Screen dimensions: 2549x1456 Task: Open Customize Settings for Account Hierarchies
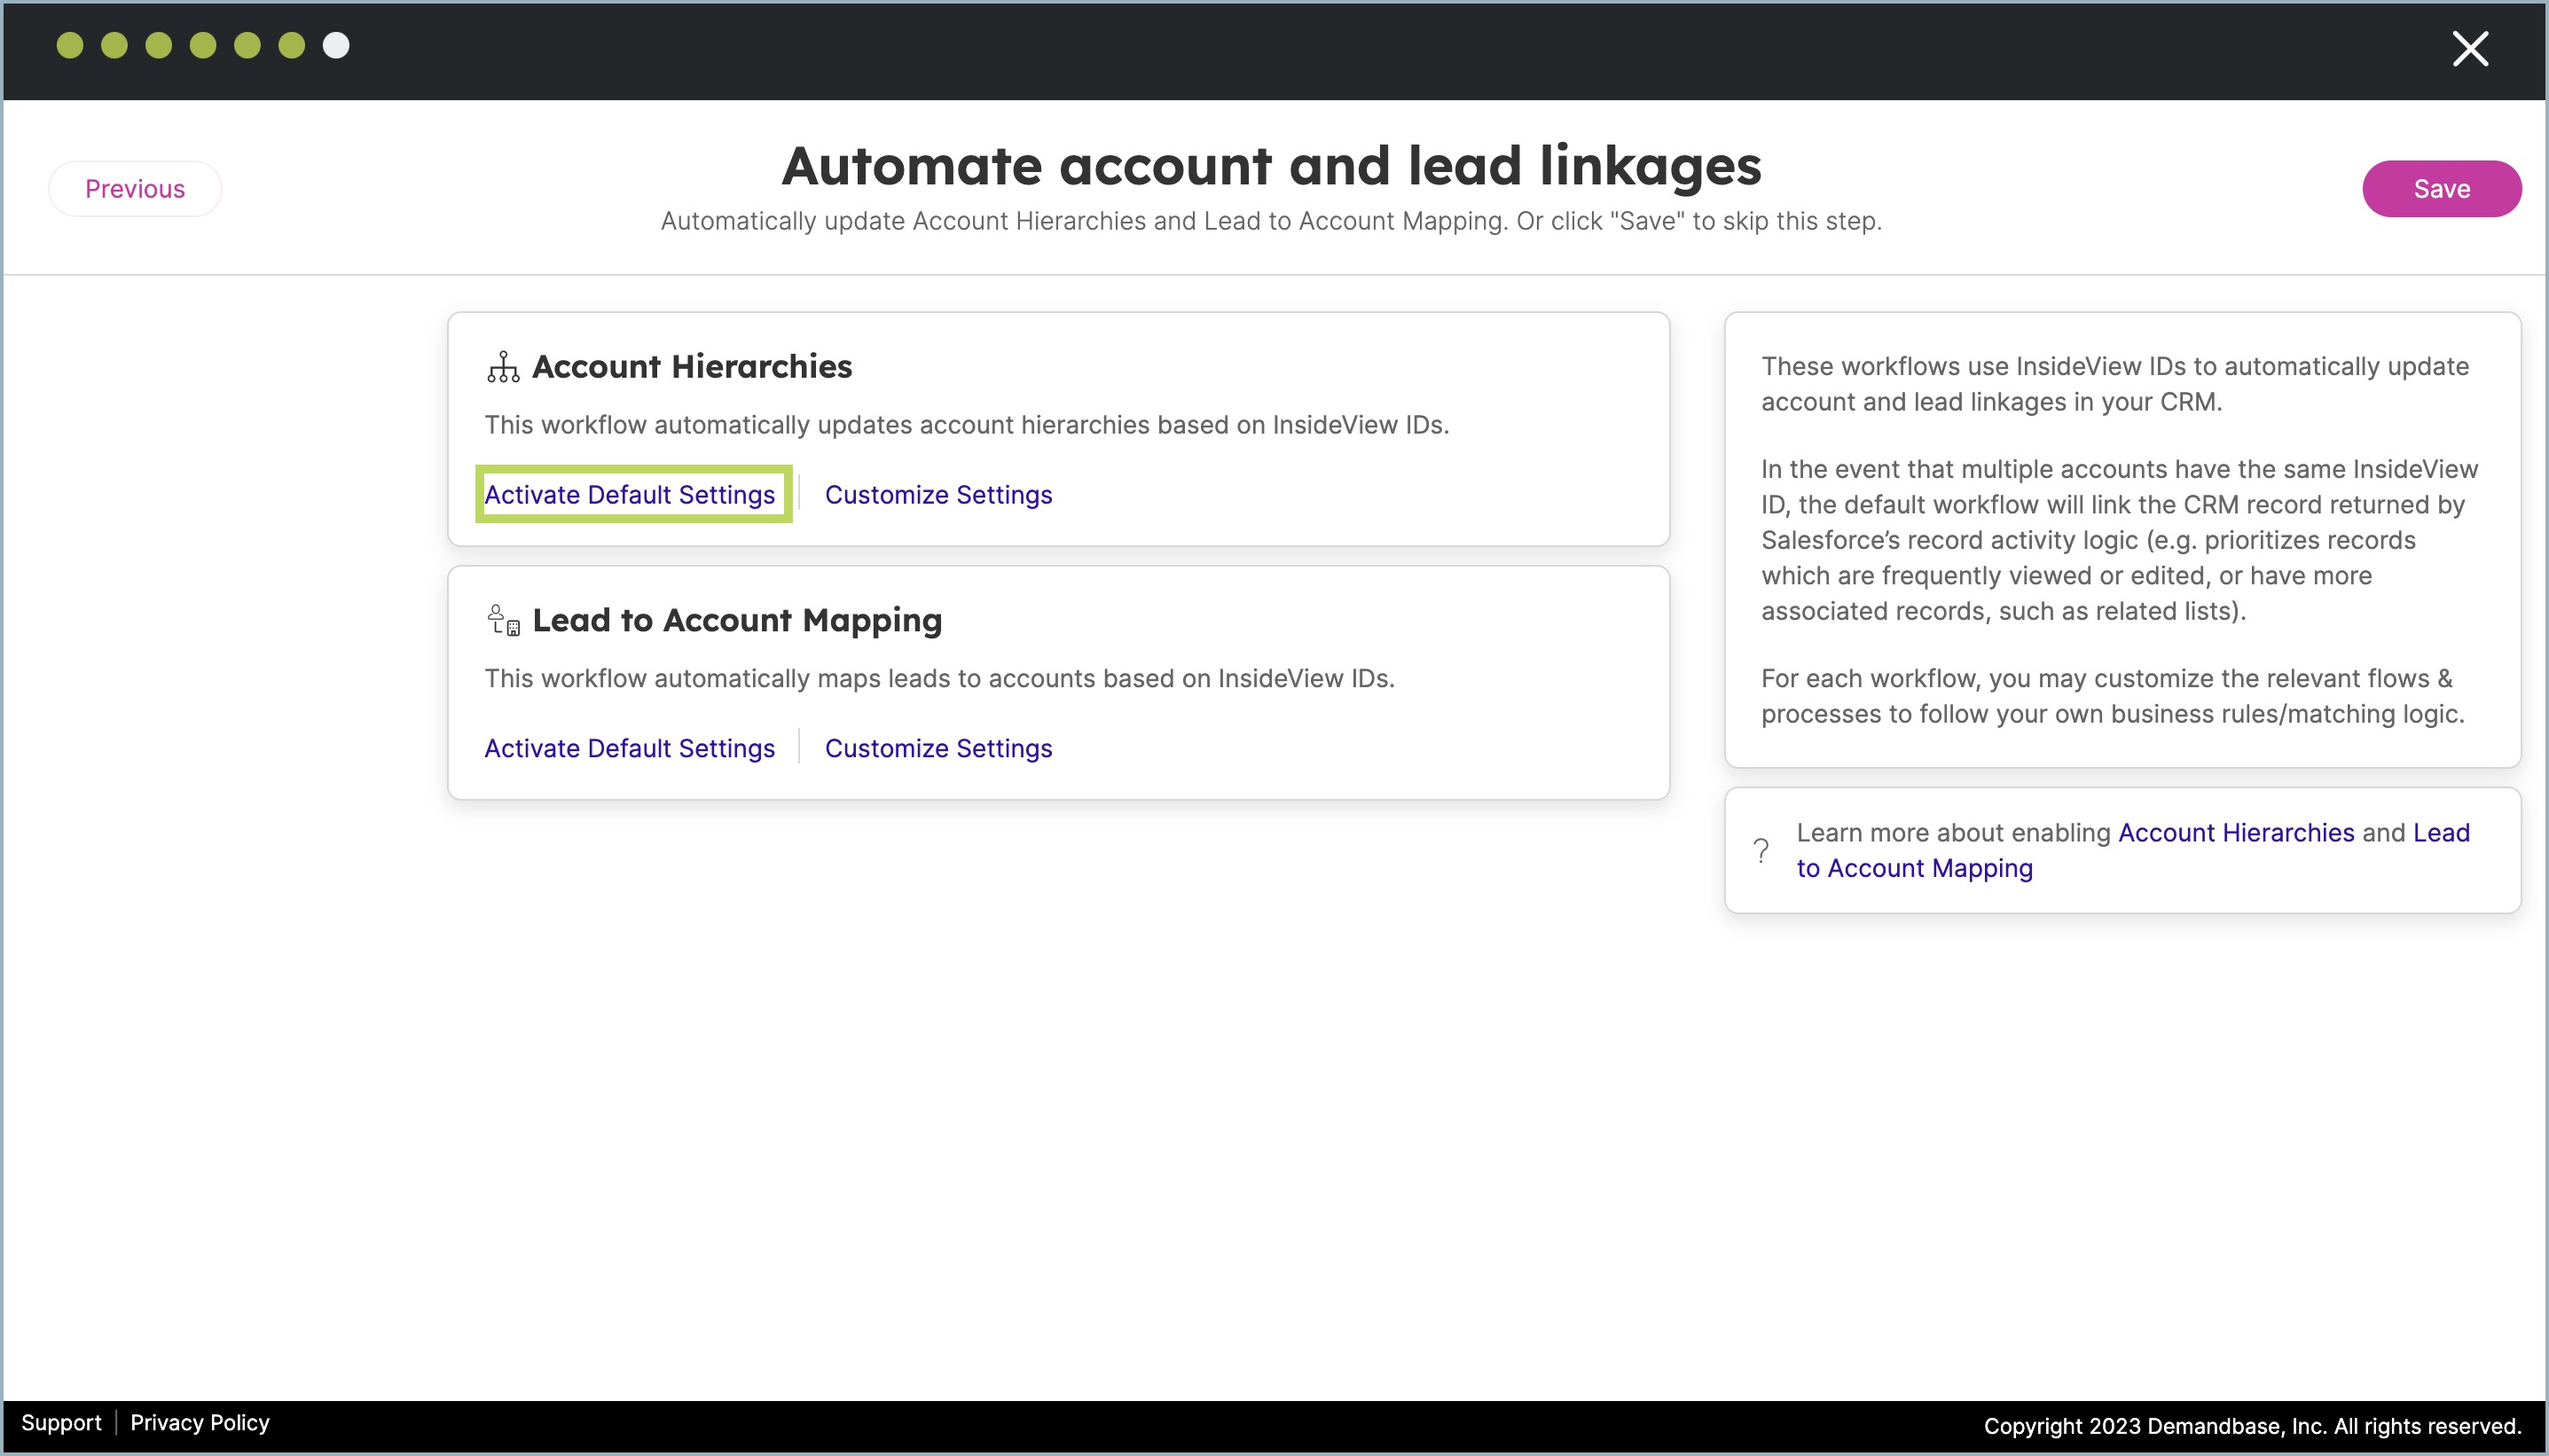pyautogui.click(x=938, y=494)
